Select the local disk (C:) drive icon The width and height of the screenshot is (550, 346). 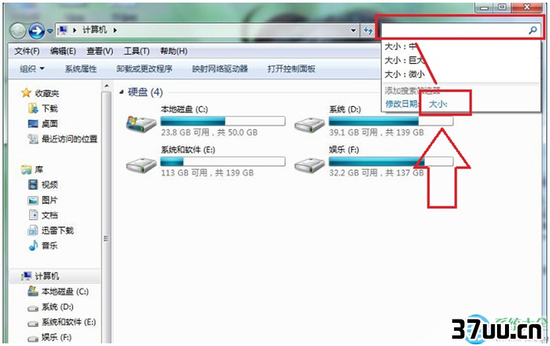point(141,124)
